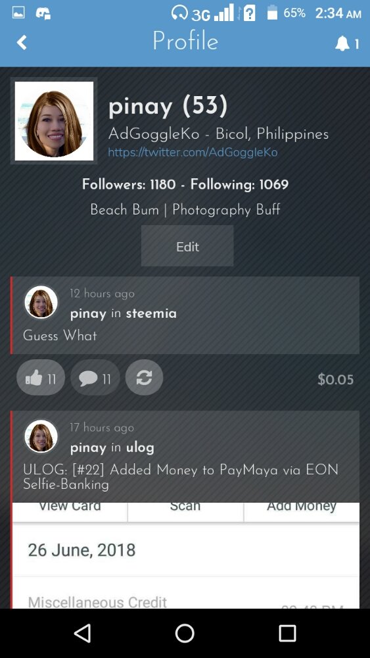Open recent apps square button

click(287, 633)
